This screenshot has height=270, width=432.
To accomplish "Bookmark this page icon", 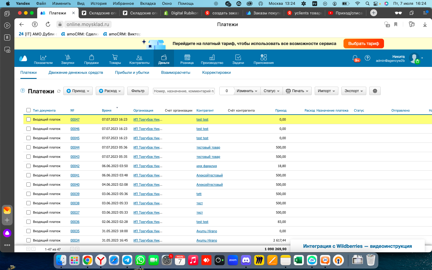I will point(396,24).
